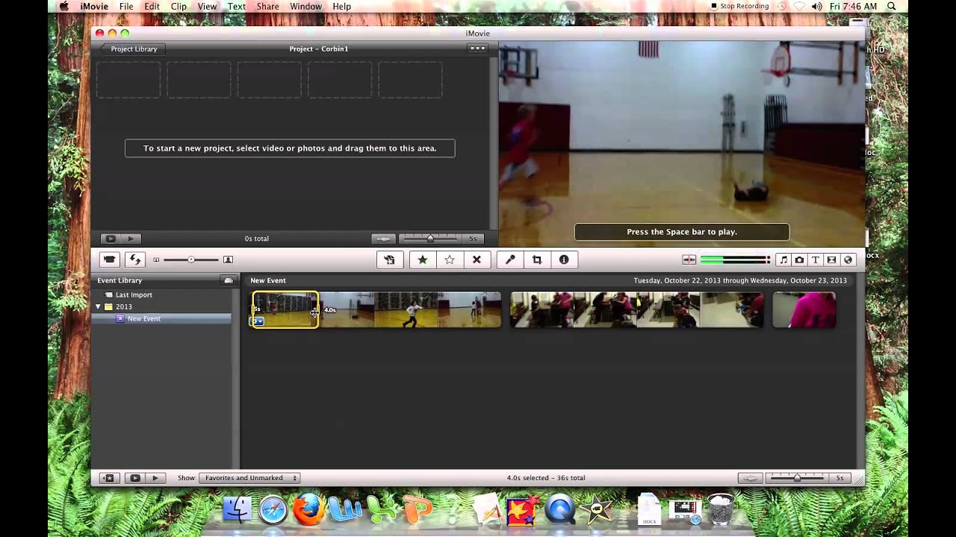Open the Window menu
Viewport: 956px width, 537px height.
pyautogui.click(x=305, y=6)
